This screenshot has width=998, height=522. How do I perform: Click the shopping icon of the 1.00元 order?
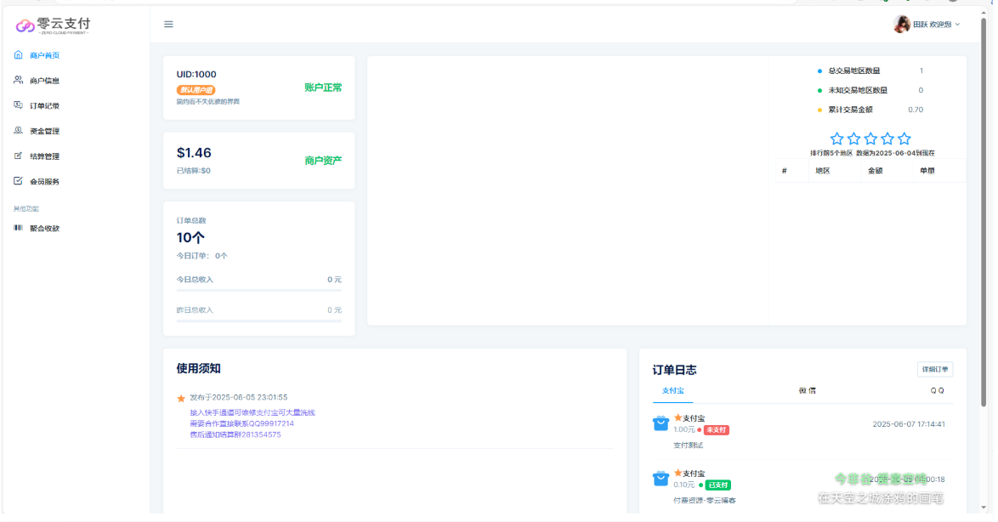661,423
